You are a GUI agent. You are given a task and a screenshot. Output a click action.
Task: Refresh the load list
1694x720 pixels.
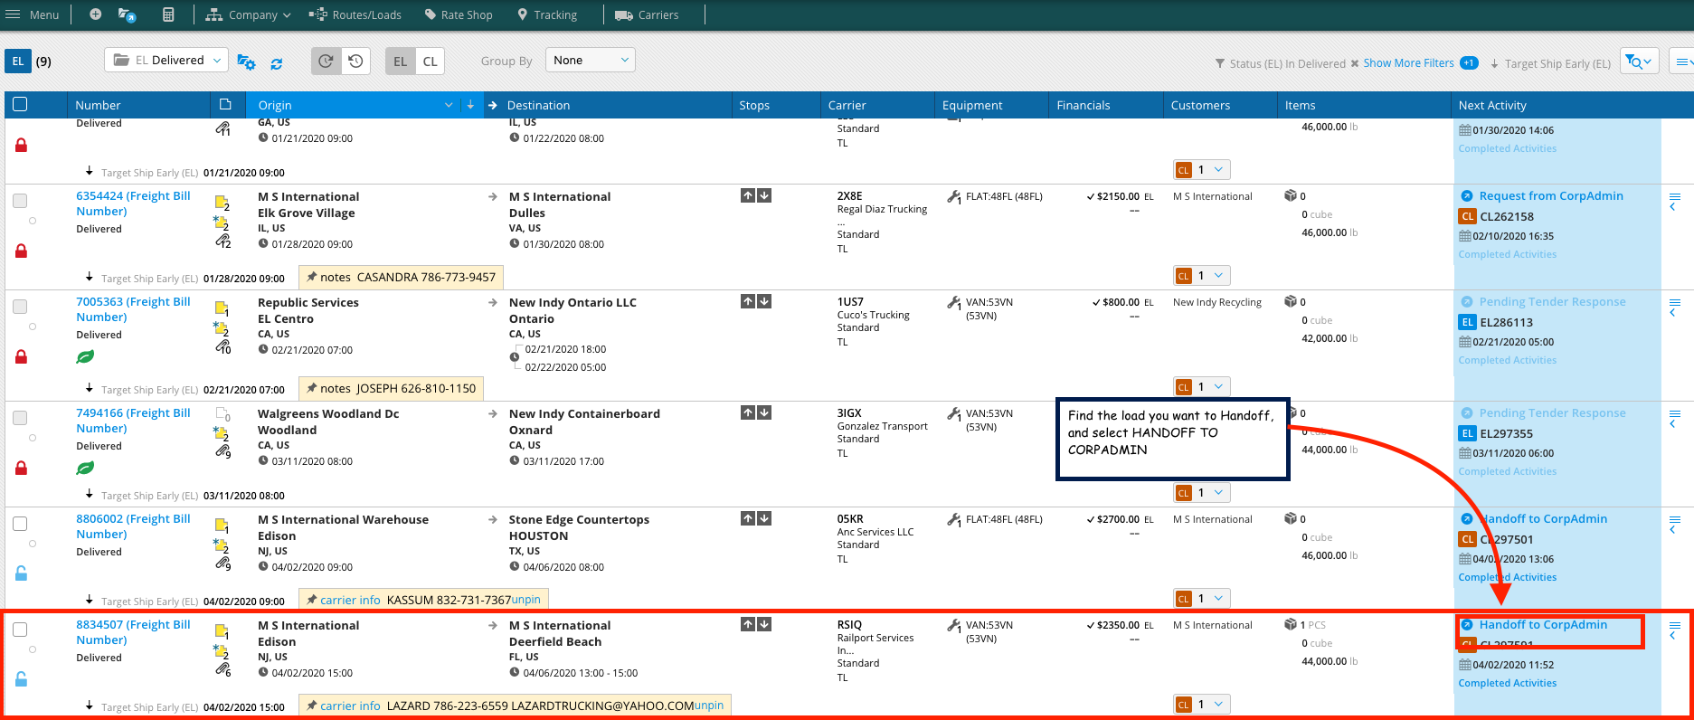pos(277,63)
